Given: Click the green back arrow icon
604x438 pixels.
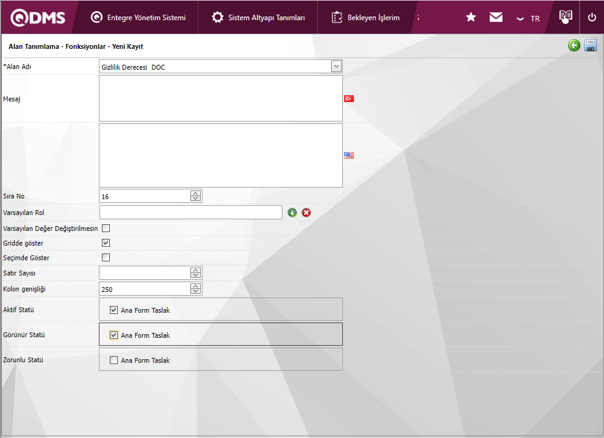Looking at the screenshot, I should [574, 45].
